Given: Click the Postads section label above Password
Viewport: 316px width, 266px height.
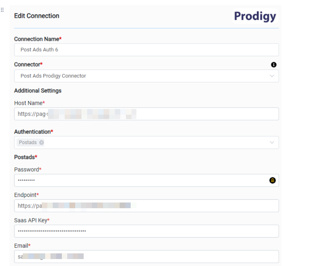Looking at the screenshot, I should click(25, 157).
